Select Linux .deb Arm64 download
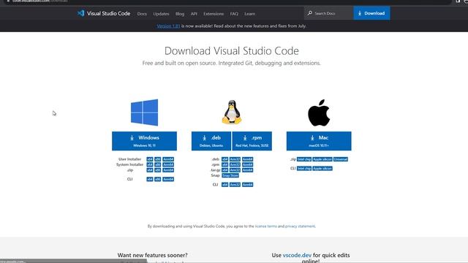 (x=247, y=159)
